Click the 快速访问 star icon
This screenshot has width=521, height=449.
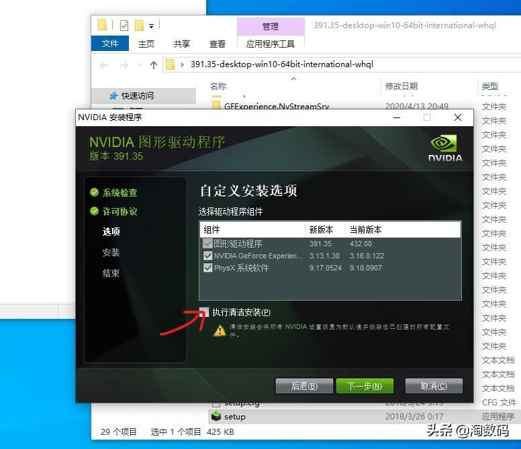[113, 96]
